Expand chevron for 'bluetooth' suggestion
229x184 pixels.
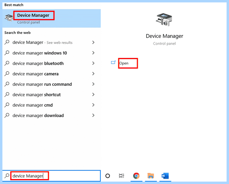[x=94, y=63]
